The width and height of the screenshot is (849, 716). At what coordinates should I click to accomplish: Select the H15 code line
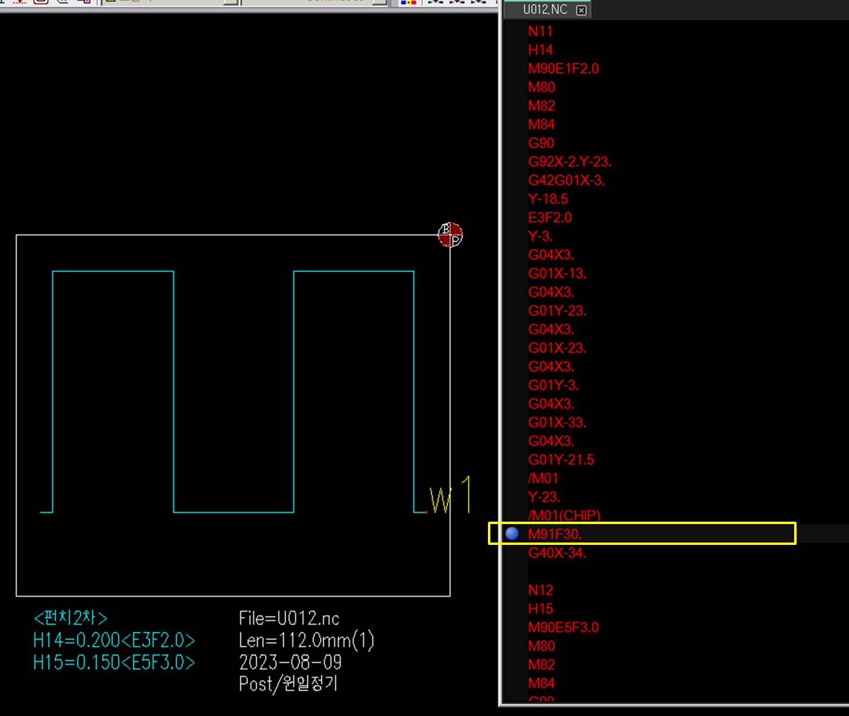pyautogui.click(x=540, y=609)
